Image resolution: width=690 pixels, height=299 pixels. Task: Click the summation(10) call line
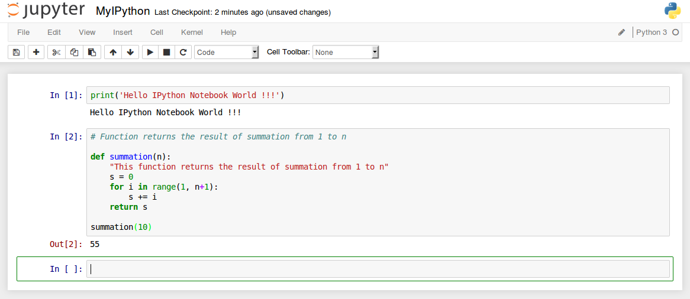point(121,227)
